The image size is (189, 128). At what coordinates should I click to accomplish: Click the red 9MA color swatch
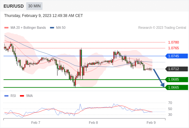click(22, 96)
